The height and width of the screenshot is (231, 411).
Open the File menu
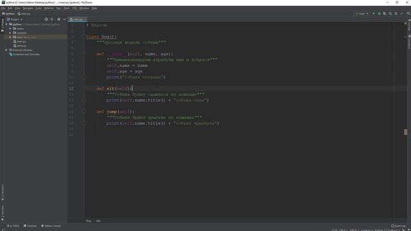(x=3, y=8)
